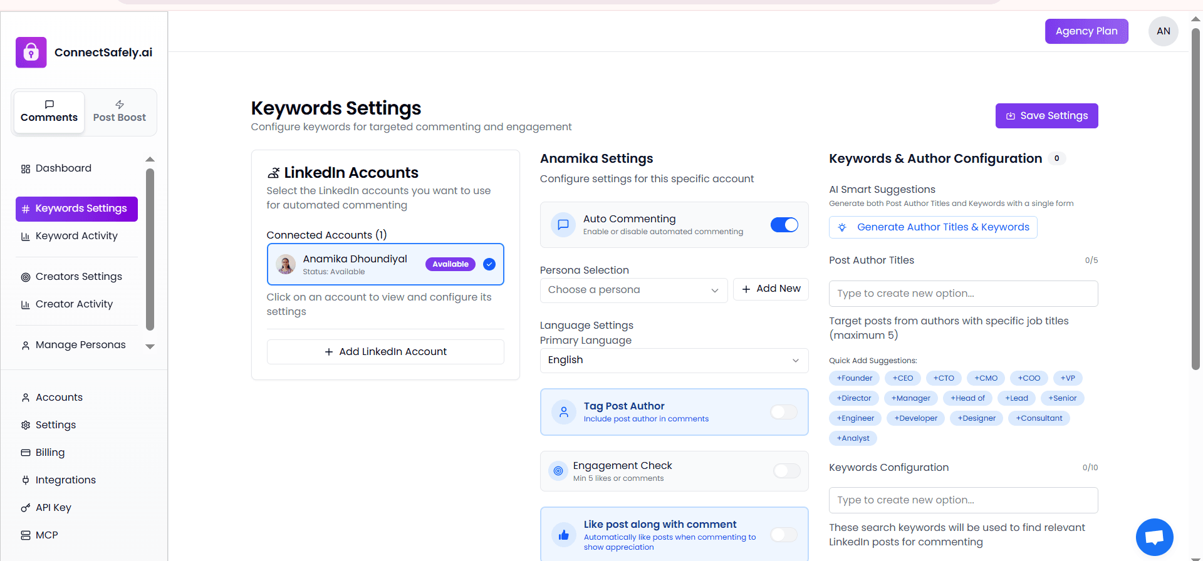Screen dimensions: 1203x561
Task: Turn on the Engagement Check toggle
Action: (x=787, y=471)
